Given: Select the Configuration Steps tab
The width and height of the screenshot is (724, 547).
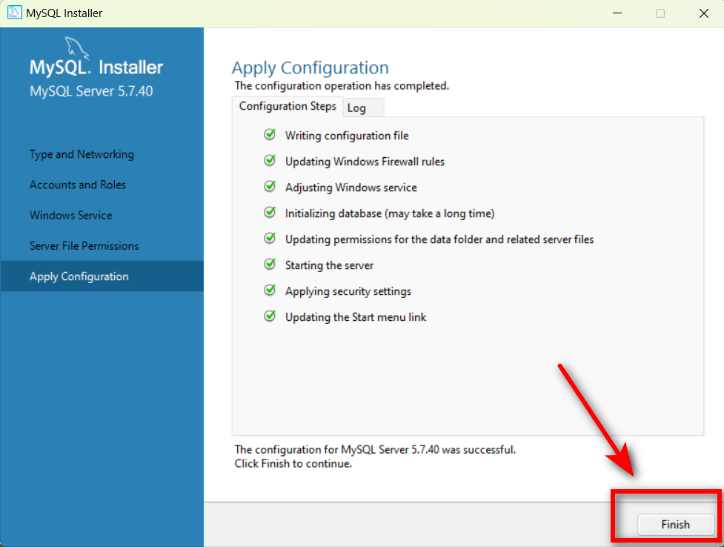Looking at the screenshot, I should point(288,106).
